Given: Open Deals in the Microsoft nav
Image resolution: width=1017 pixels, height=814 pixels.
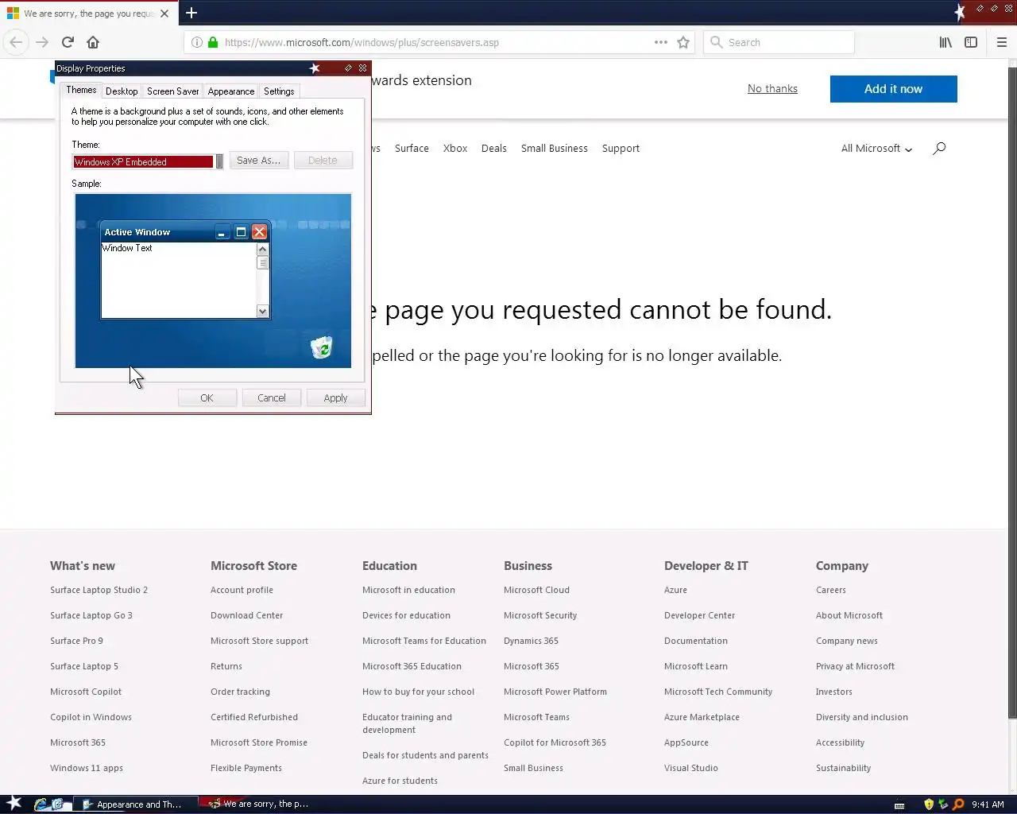Looking at the screenshot, I should pos(494,148).
